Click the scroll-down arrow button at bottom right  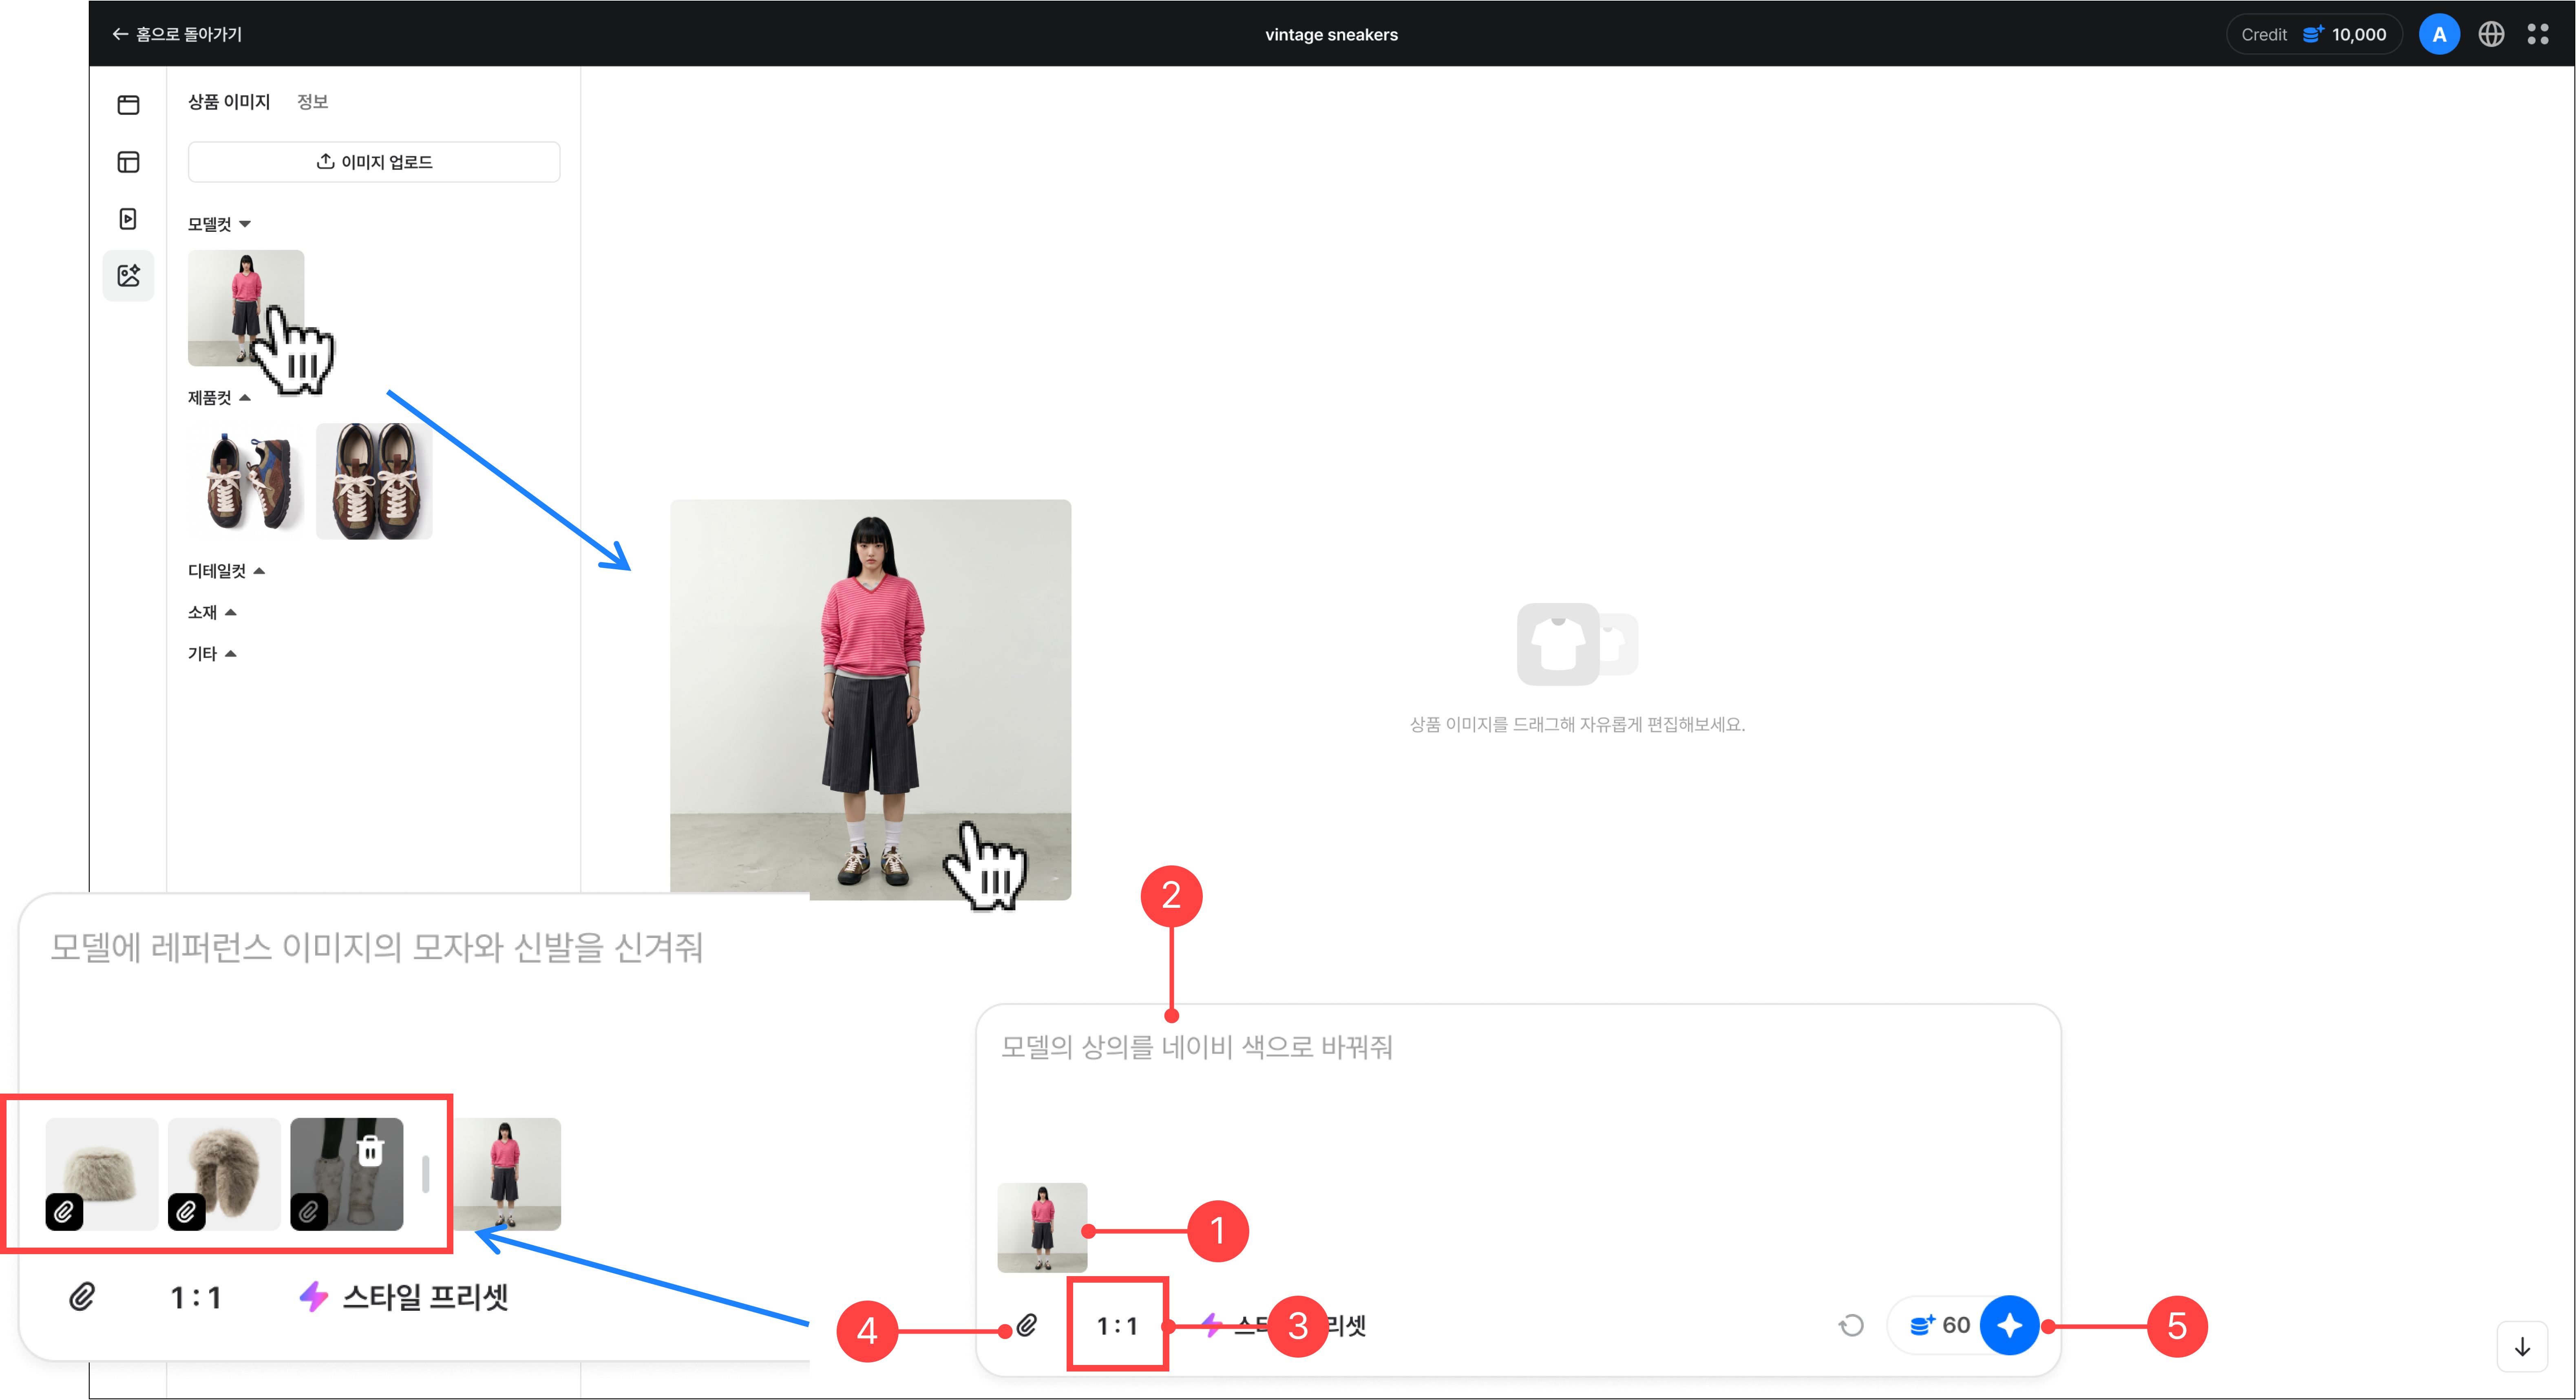pyautogui.click(x=2522, y=1347)
